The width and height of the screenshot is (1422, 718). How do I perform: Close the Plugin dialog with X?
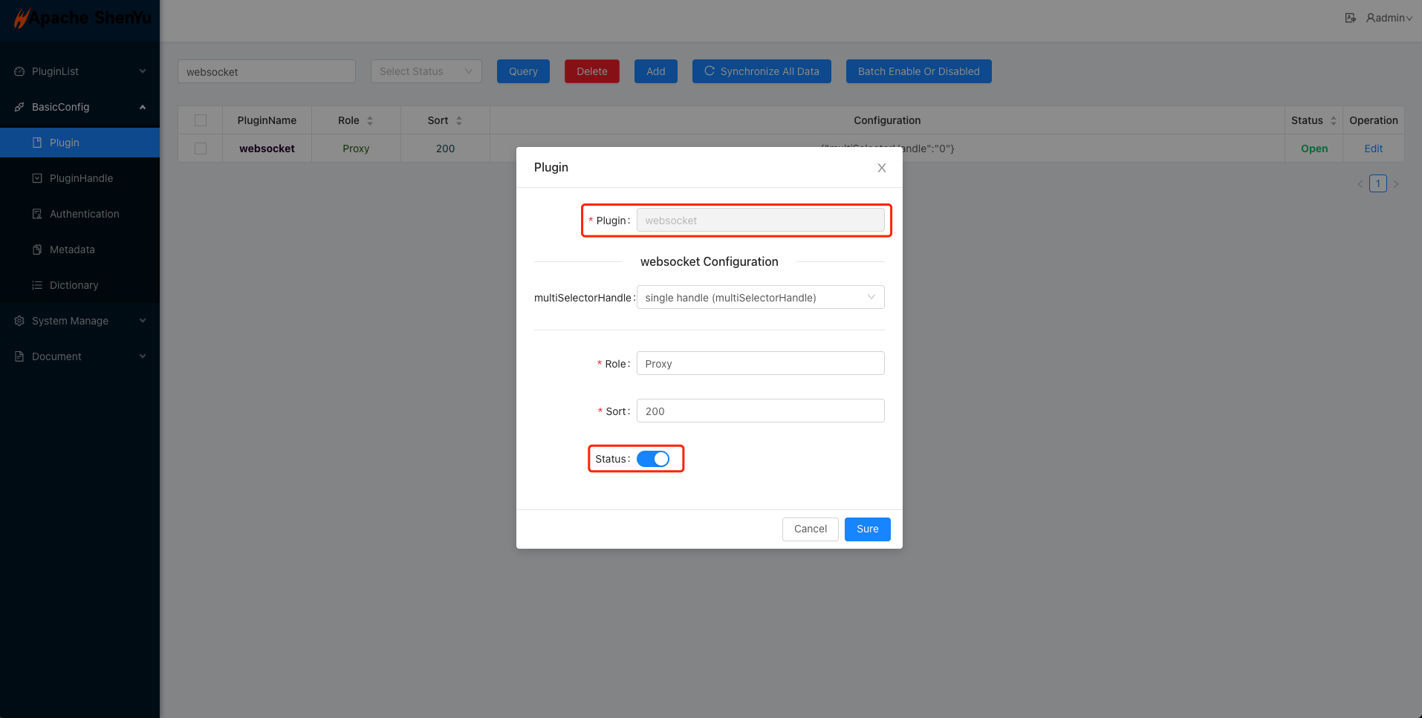point(881,168)
